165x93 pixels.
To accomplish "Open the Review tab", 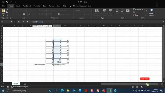I will tap(51, 6).
